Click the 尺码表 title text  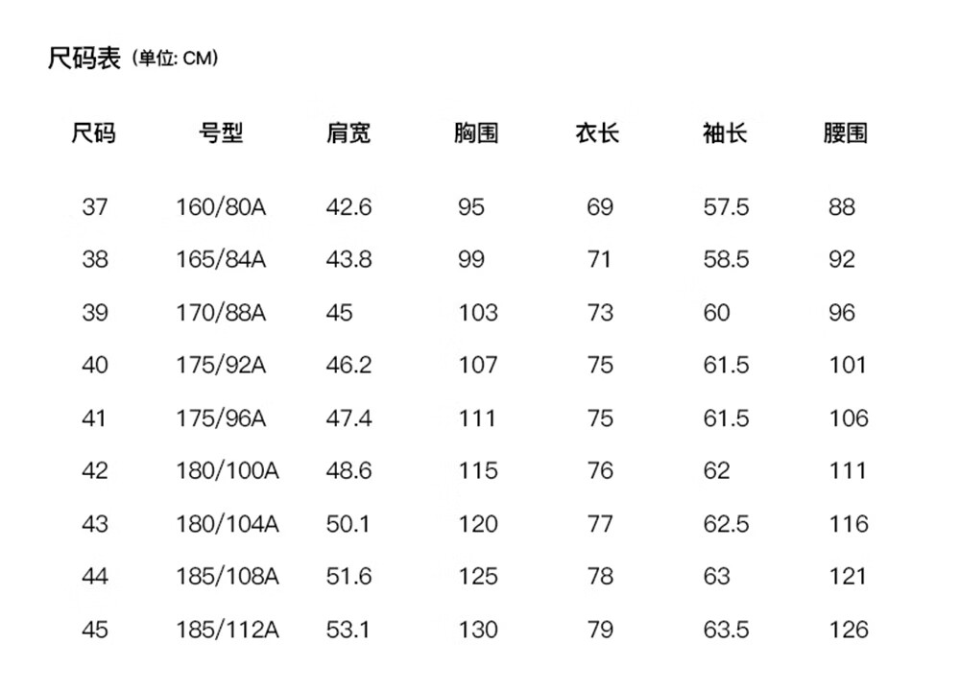(x=84, y=59)
